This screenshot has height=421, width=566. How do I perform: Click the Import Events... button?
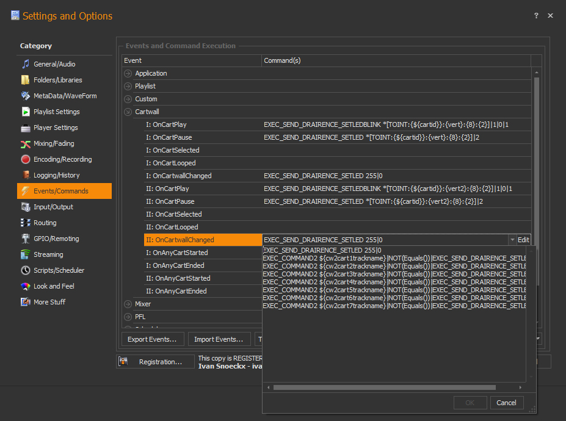click(x=219, y=339)
